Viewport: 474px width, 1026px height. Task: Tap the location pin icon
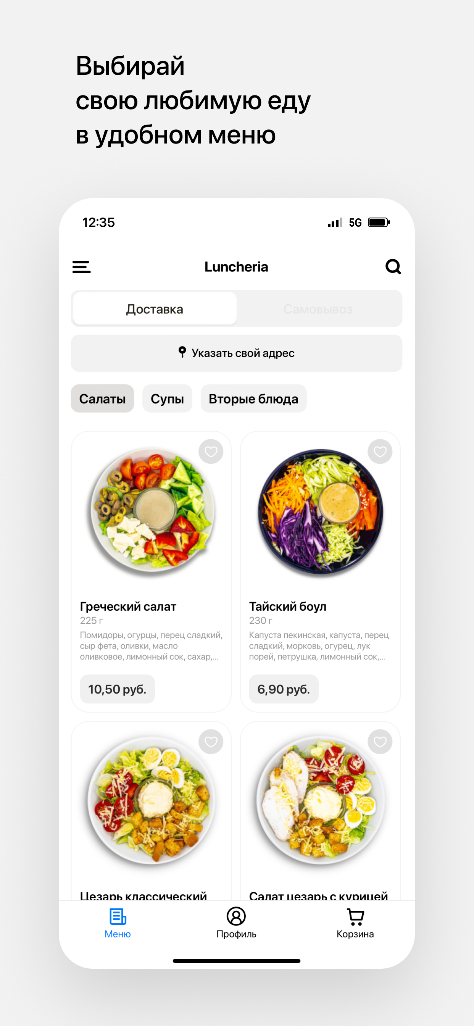tap(182, 352)
